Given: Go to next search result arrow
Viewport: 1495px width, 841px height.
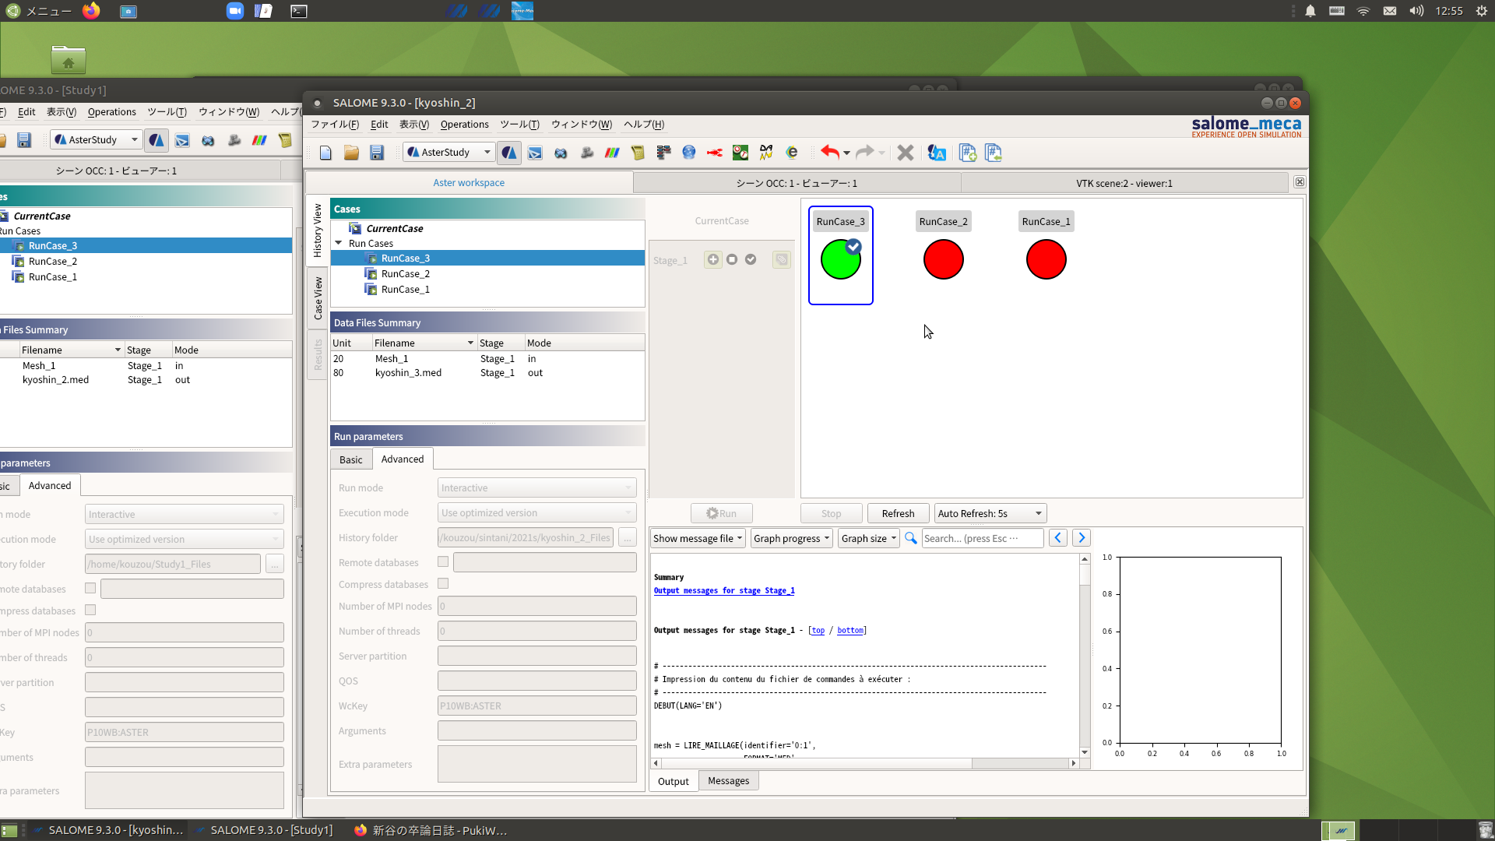Looking at the screenshot, I should coord(1082,537).
